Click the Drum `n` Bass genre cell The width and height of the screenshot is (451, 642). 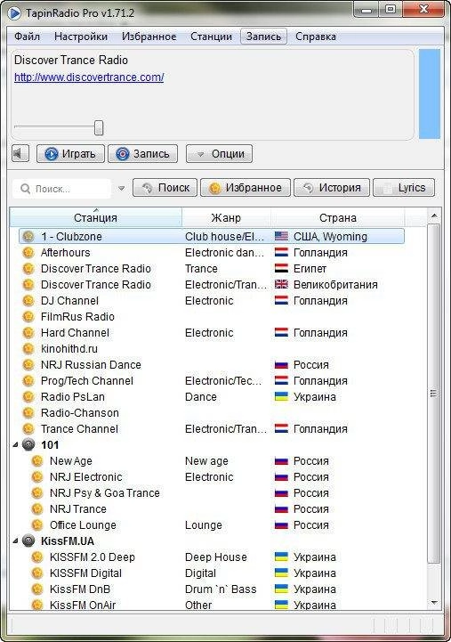tap(221, 589)
